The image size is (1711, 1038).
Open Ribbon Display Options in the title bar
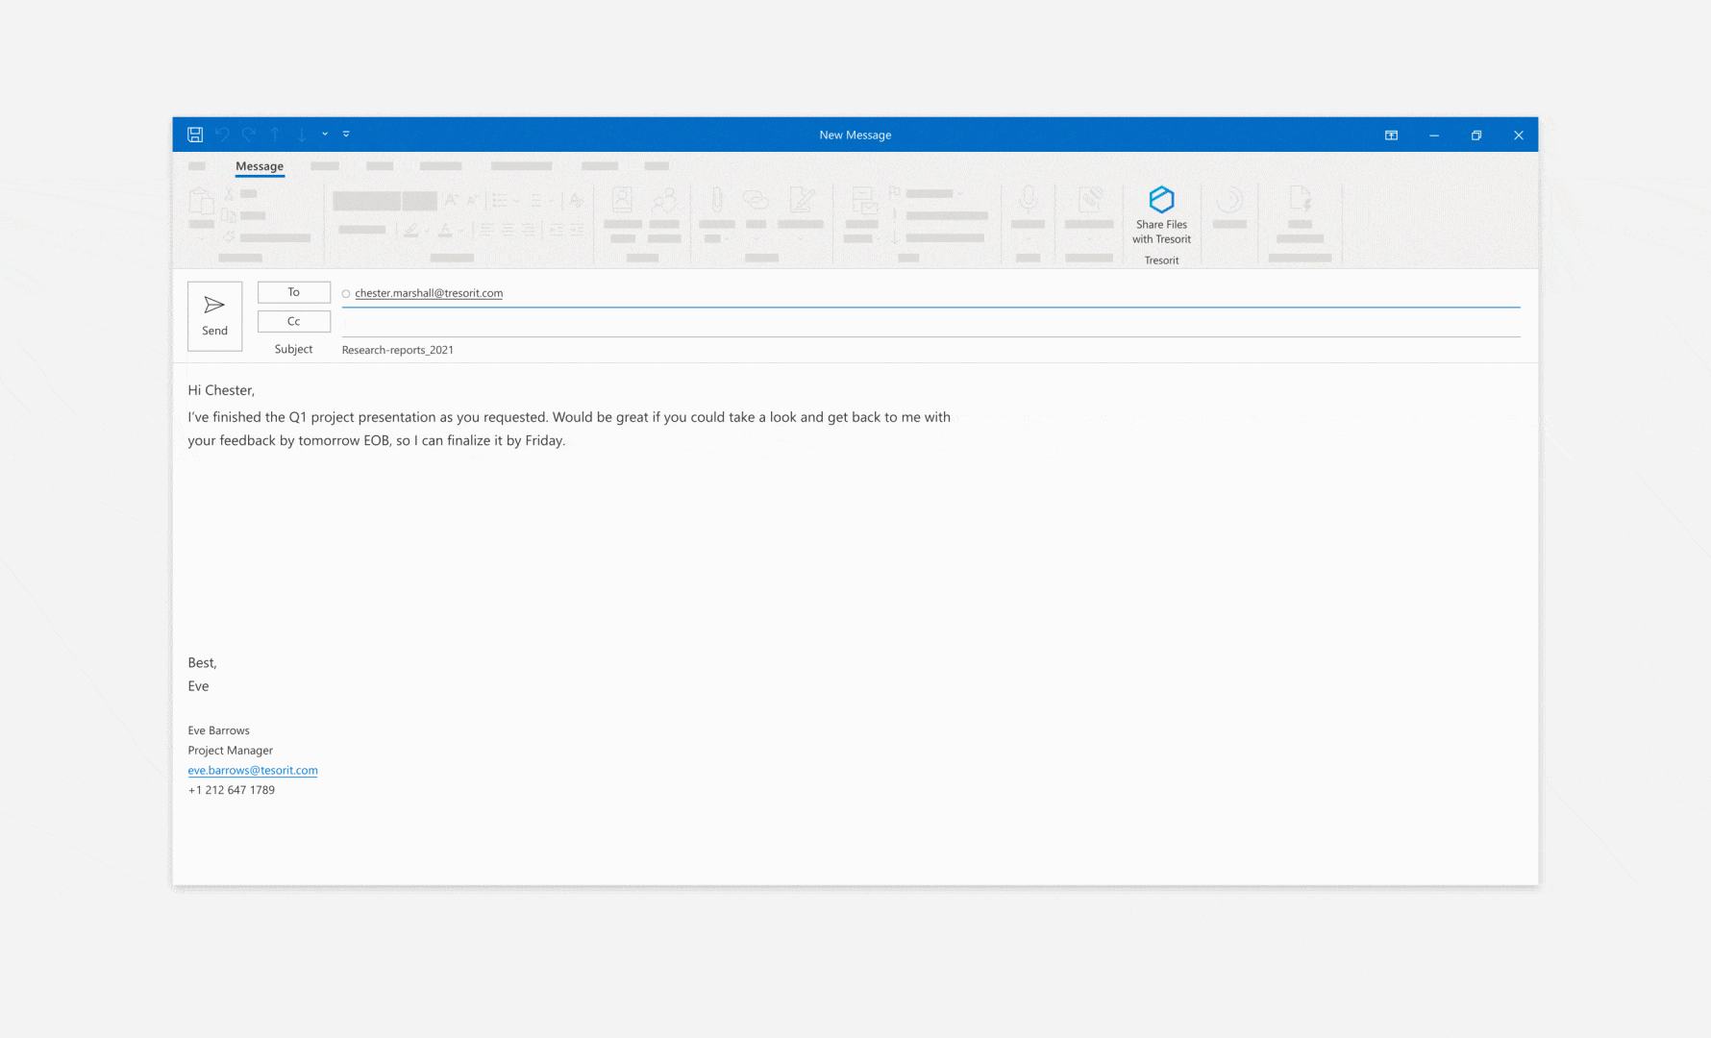tap(1391, 136)
